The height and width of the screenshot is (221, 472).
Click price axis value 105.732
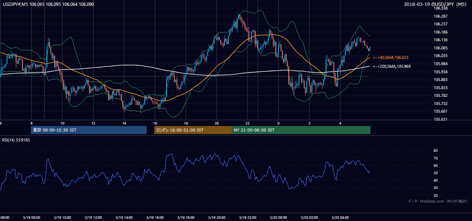441,104
